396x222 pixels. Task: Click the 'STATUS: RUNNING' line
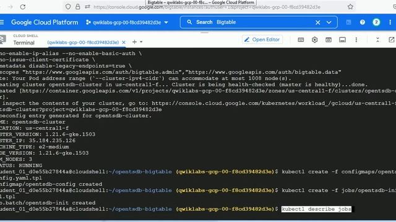[21, 165]
